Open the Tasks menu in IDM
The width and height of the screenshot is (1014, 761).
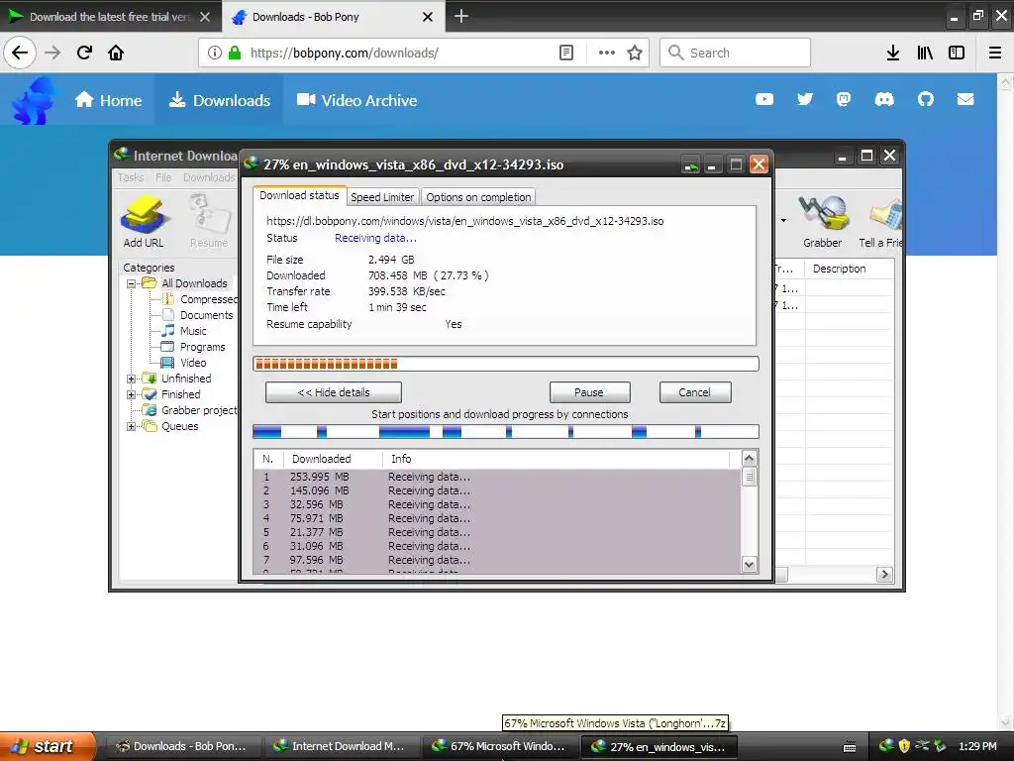pyautogui.click(x=131, y=177)
